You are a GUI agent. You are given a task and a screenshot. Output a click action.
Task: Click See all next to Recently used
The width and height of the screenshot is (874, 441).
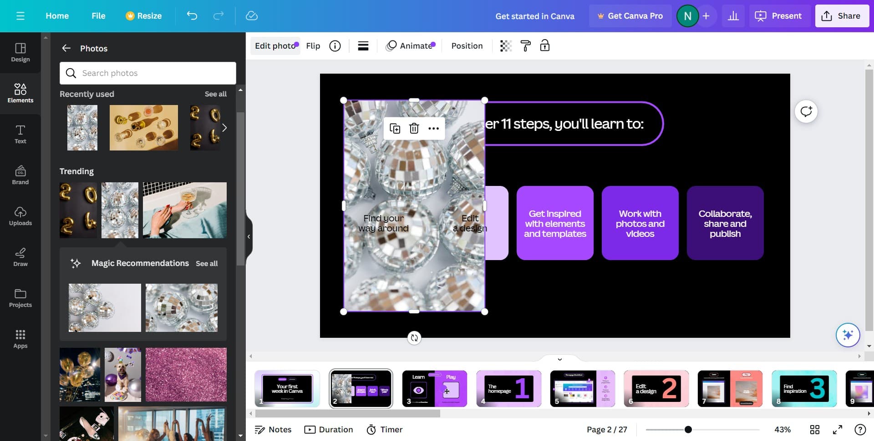(x=215, y=94)
